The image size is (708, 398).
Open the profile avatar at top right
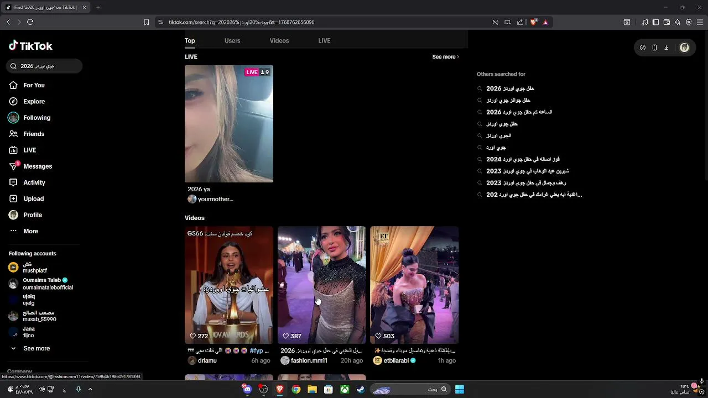pos(684,48)
